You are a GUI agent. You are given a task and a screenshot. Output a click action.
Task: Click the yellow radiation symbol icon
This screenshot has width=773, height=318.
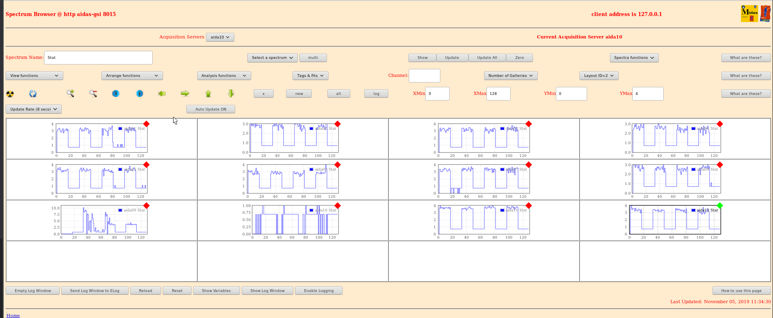tap(10, 94)
